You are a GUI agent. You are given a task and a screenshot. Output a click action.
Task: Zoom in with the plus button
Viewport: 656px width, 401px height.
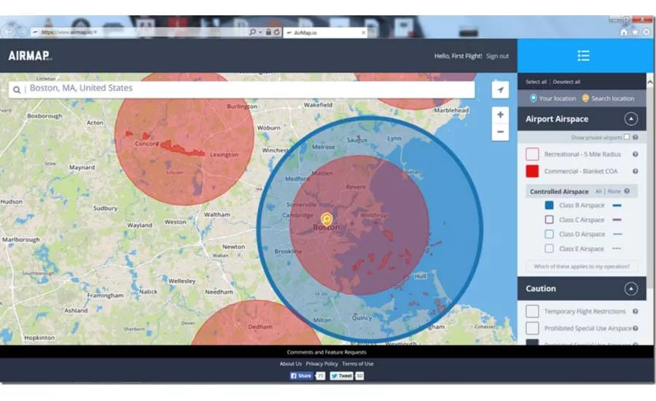500,114
